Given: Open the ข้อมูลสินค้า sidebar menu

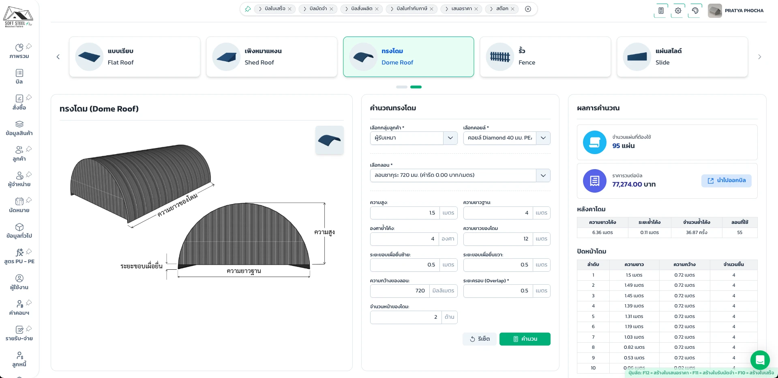Looking at the screenshot, I should [x=19, y=128].
